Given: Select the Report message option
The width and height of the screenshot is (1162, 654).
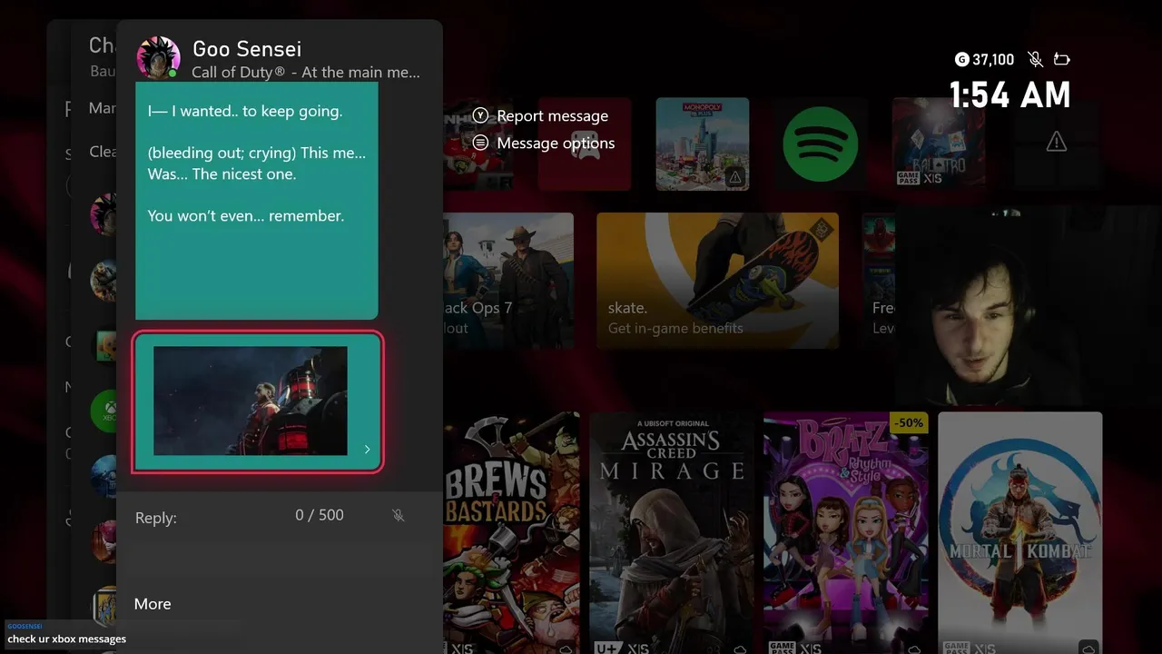Looking at the screenshot, I should pyautogui.click(x=552, y=115).
